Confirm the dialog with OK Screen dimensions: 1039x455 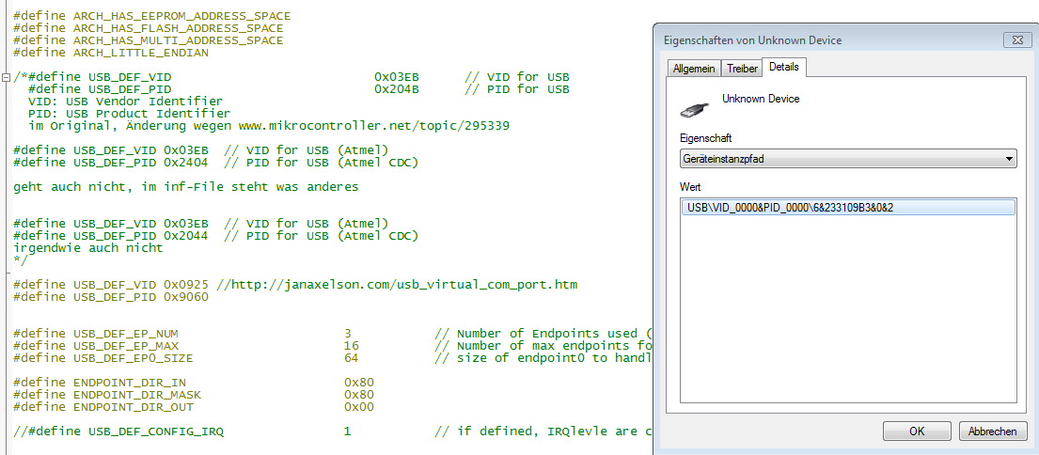coord(917,431)
